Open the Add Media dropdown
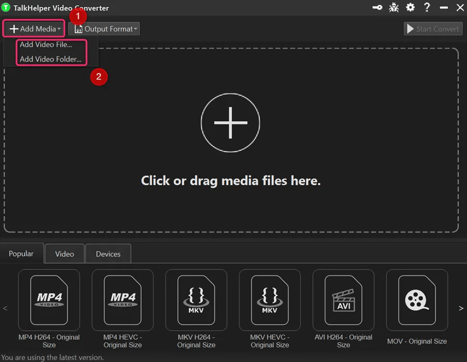Image resolution: width=467 pixels, height=362 pixels. point(33,28)
